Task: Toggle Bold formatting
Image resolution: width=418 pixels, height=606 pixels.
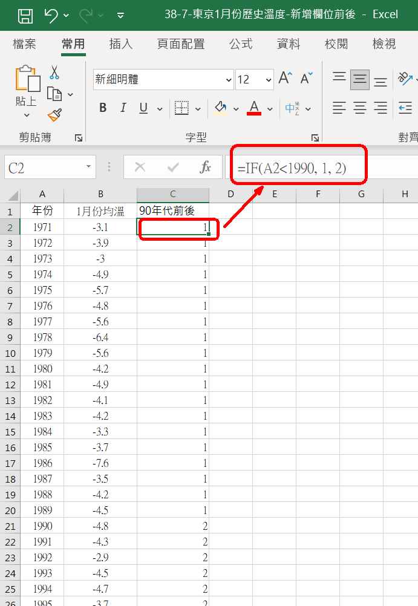Action: [x=103, y=108]
